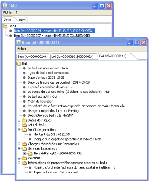Open the Lot (id=00000101|00000024) tab
The height and width of the screenshot is (182, 149).
73,57
